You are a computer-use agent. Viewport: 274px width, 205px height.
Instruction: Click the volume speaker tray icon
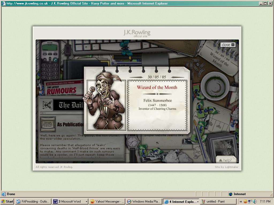point(255,202)
